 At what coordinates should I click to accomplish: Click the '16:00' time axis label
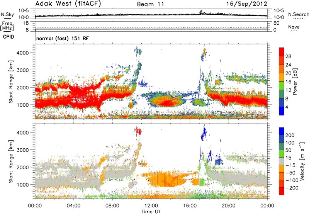click(190, 206)
